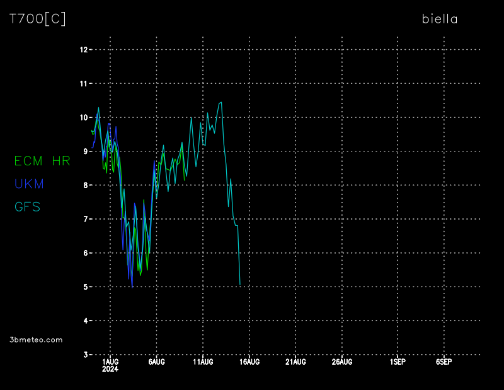The height and width of the screenshot is (390, 504).
Task: Open the 3bmeteo.com watermark link
Action: point(37,340)
